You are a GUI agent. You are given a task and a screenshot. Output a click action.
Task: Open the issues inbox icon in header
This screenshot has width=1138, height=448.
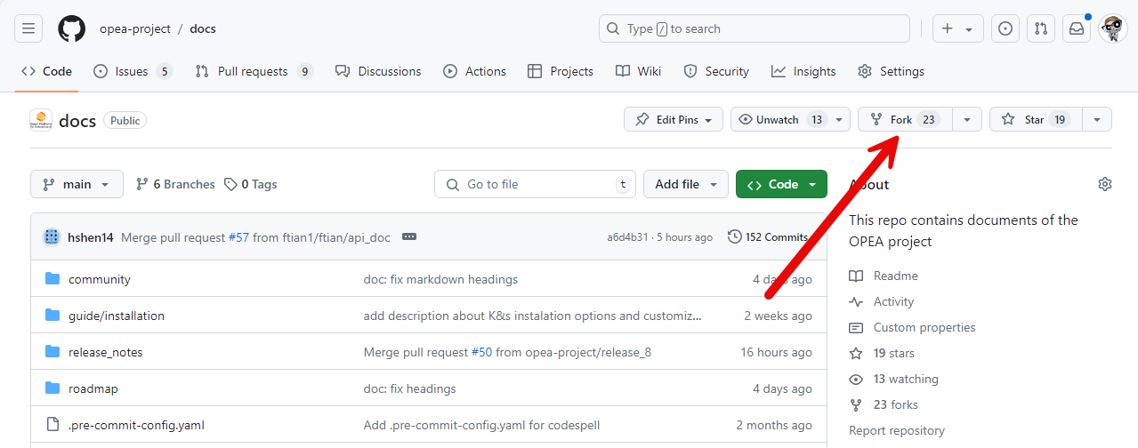click(1005, 28)
